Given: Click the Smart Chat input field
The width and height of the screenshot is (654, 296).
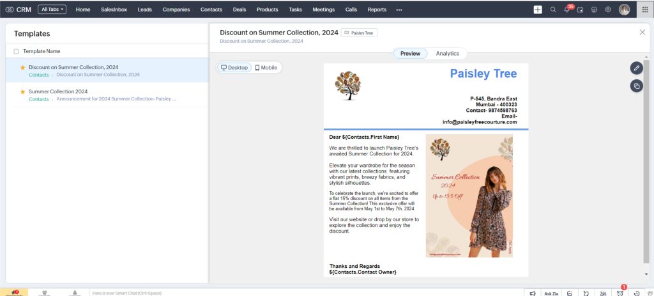Looking at the screenshot, I should click(x=307, y=293).
